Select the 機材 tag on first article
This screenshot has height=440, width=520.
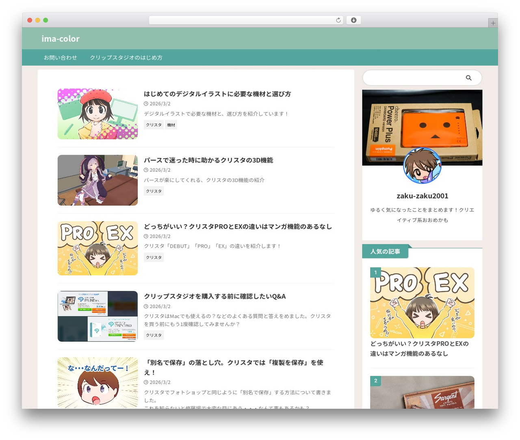(x=171, y=125)
